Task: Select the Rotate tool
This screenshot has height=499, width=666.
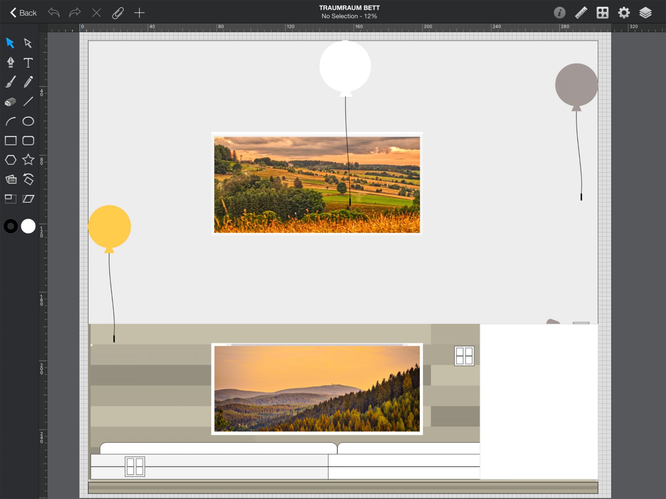Action: pos(28,179)
